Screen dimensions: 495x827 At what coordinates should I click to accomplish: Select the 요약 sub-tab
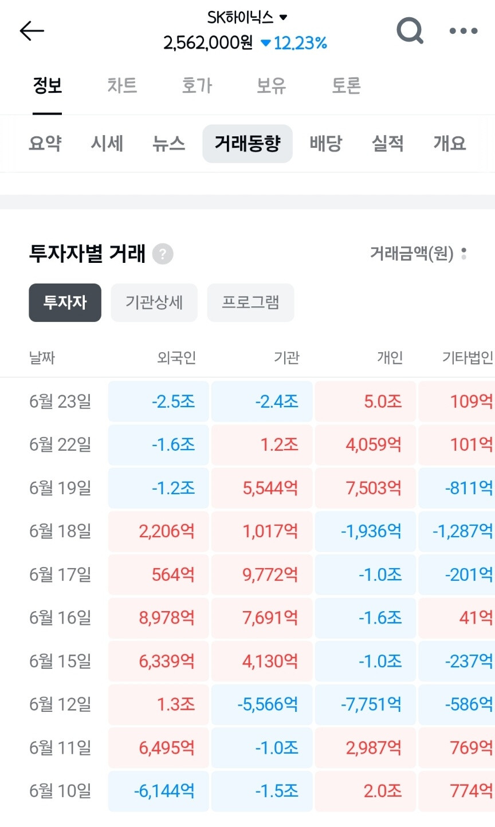[x=45, y=143]
